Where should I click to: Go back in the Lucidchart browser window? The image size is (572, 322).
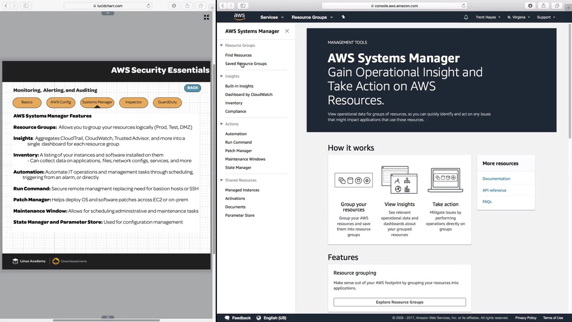[x=6, y=5]
